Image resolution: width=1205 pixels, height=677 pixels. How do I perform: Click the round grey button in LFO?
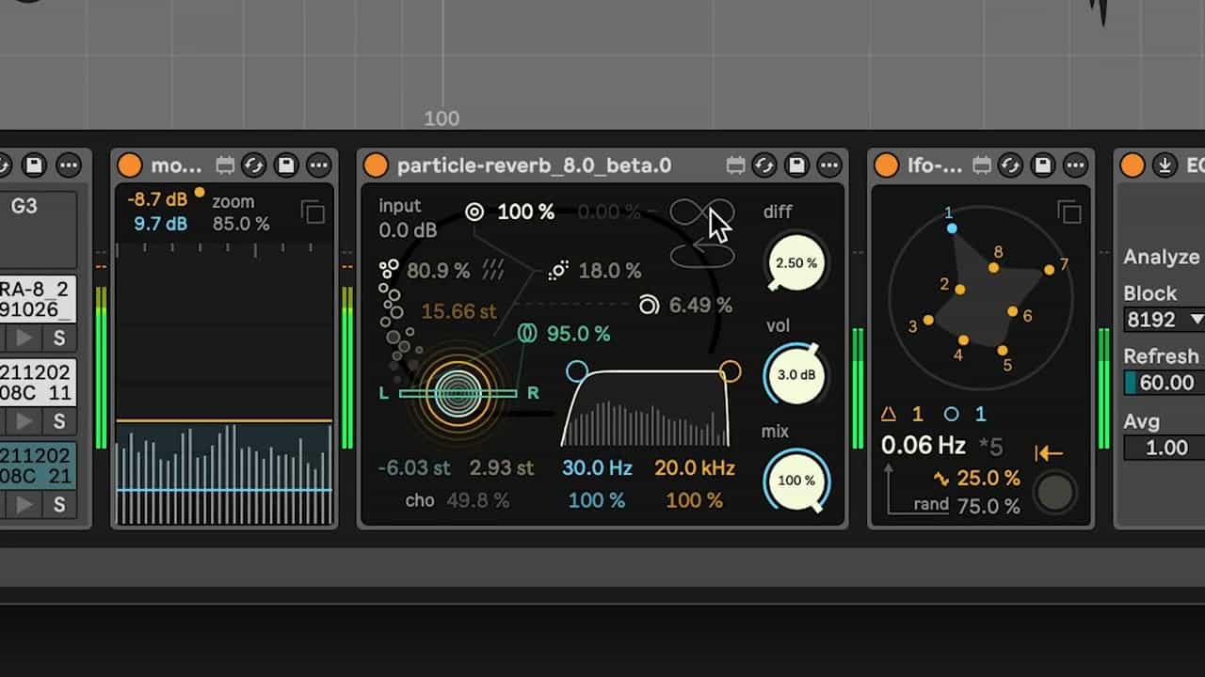click(1054, 492)
